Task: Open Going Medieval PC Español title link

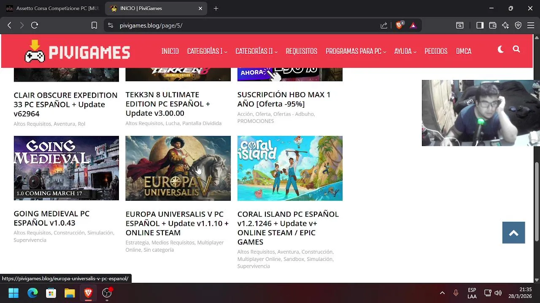Action: point(51,218)
